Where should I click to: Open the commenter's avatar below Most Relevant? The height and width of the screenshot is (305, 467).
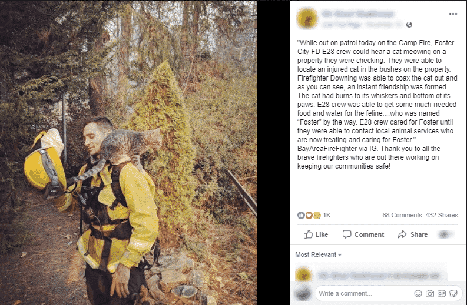pyautogui.click(x=303, y=274)
